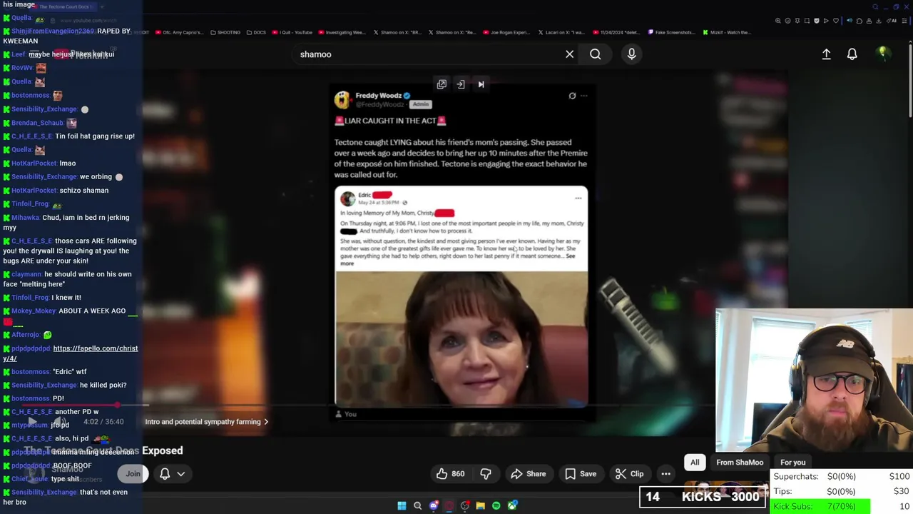Click the Join channel button
The width and height of the screenshot is (913, 514).
133,473
